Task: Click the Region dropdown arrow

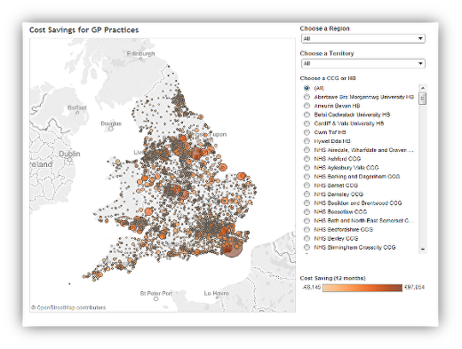Action: pyautogui.click(x=420, y=38)
